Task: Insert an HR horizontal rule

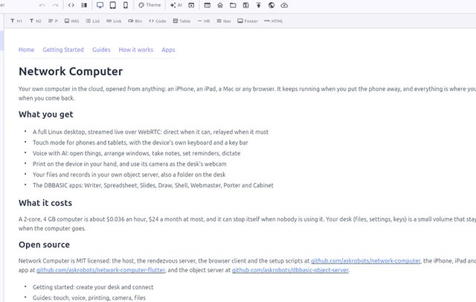Action: 204,21
